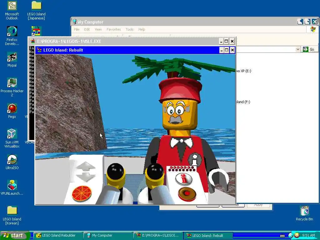320x240 pixels.
Task: Expand hidden system tray icons arrow
Action: pyautogui.click(x=291, y=235)
